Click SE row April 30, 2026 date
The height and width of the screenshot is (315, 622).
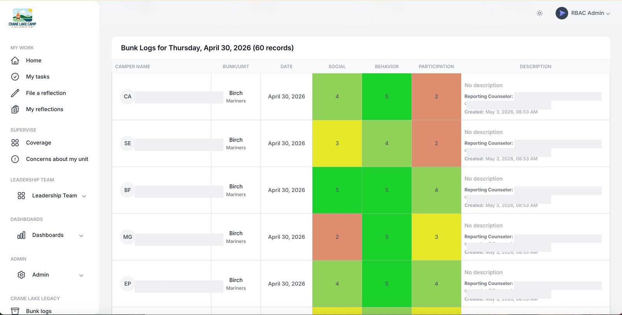coord(287,144)
